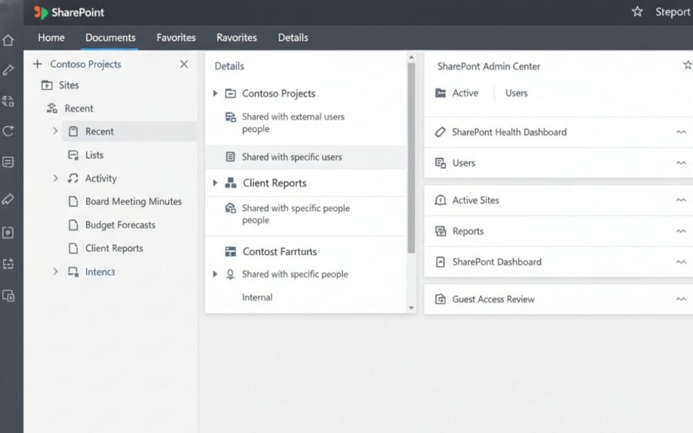Viewport: 693px width, 433px height.
Task: Click the SharePont Health Dashboard icon
Action: [x=441, y=132]
